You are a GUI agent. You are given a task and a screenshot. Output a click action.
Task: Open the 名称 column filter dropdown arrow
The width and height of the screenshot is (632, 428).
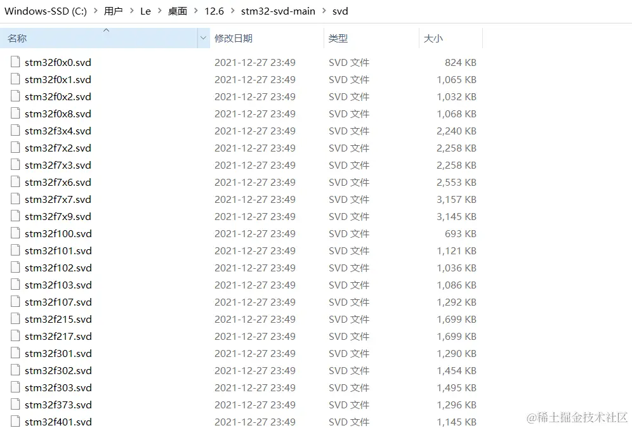[x=204, y=38]
